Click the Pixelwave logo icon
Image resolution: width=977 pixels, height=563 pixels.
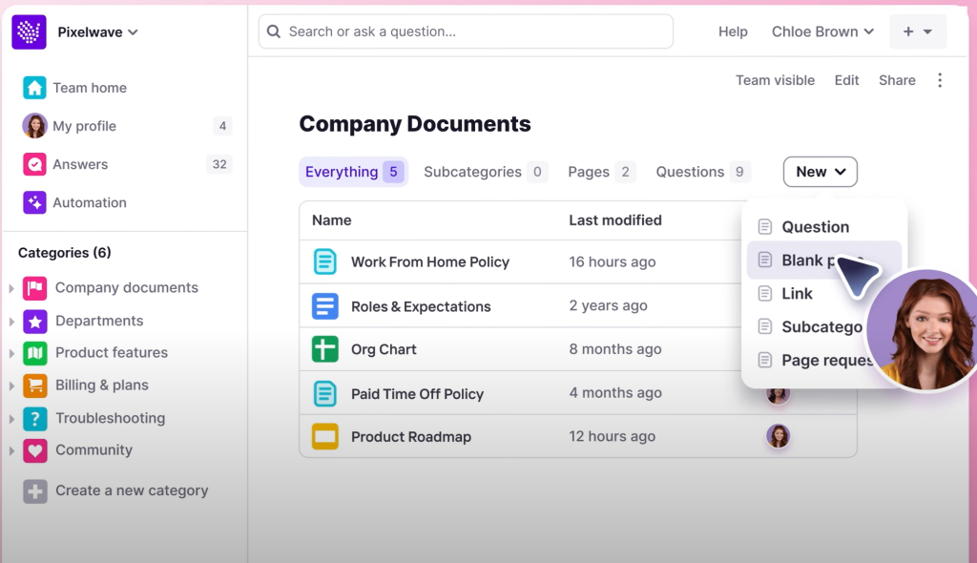click(29, 31)
